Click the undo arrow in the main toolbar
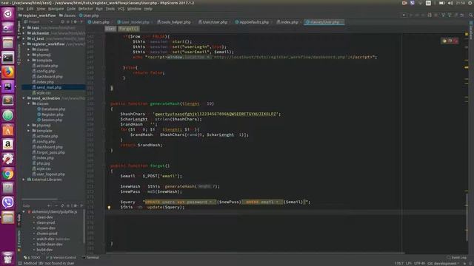The image size is (474, 266). click(x=462, y=15)
